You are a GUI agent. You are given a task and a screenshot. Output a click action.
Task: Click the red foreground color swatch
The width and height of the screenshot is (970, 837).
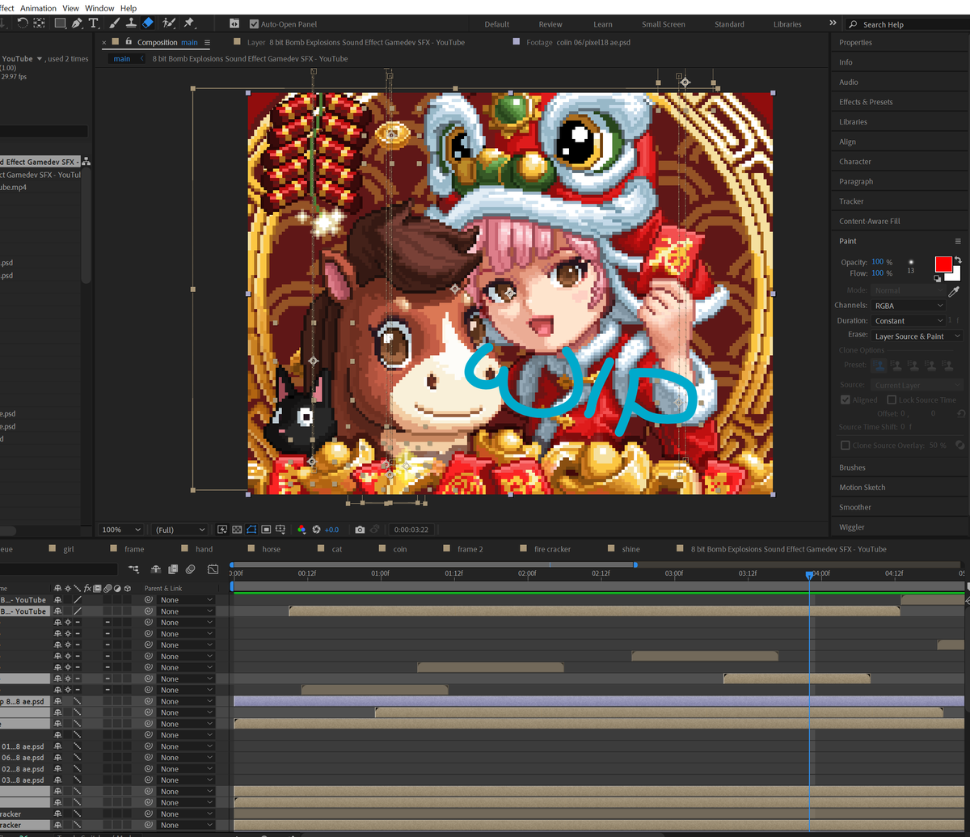tap(943, 264)
